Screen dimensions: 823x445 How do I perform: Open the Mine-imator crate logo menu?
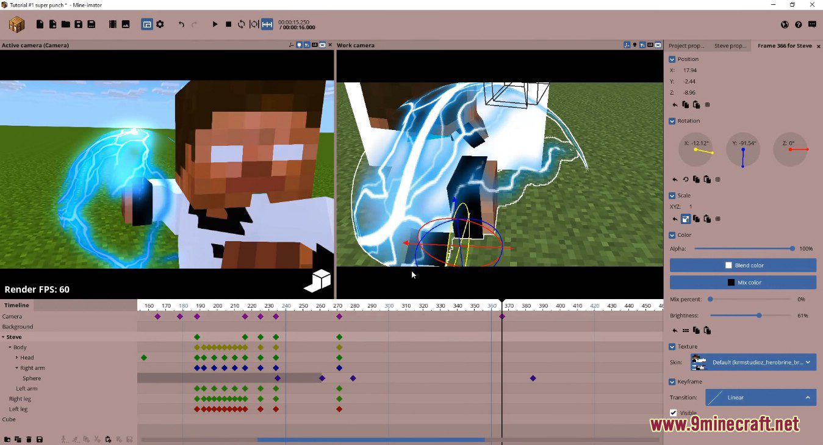click(16, 24)
